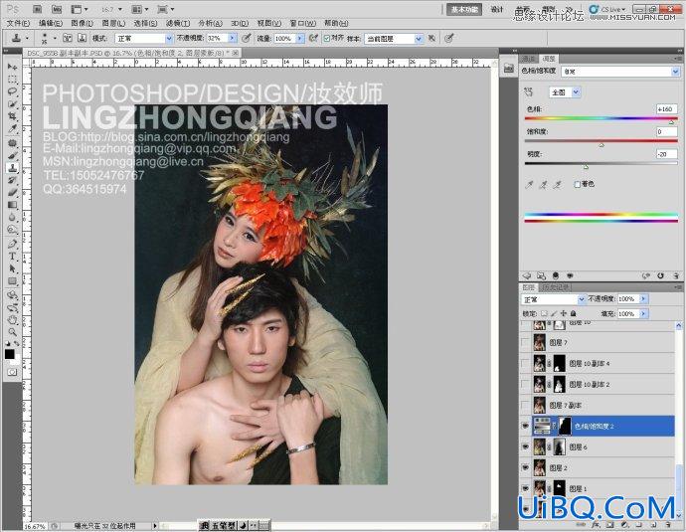Screen dimensions: 686x532
Task: Delete the adjustment layer from Adjustments panel
Action: (676, 275)
